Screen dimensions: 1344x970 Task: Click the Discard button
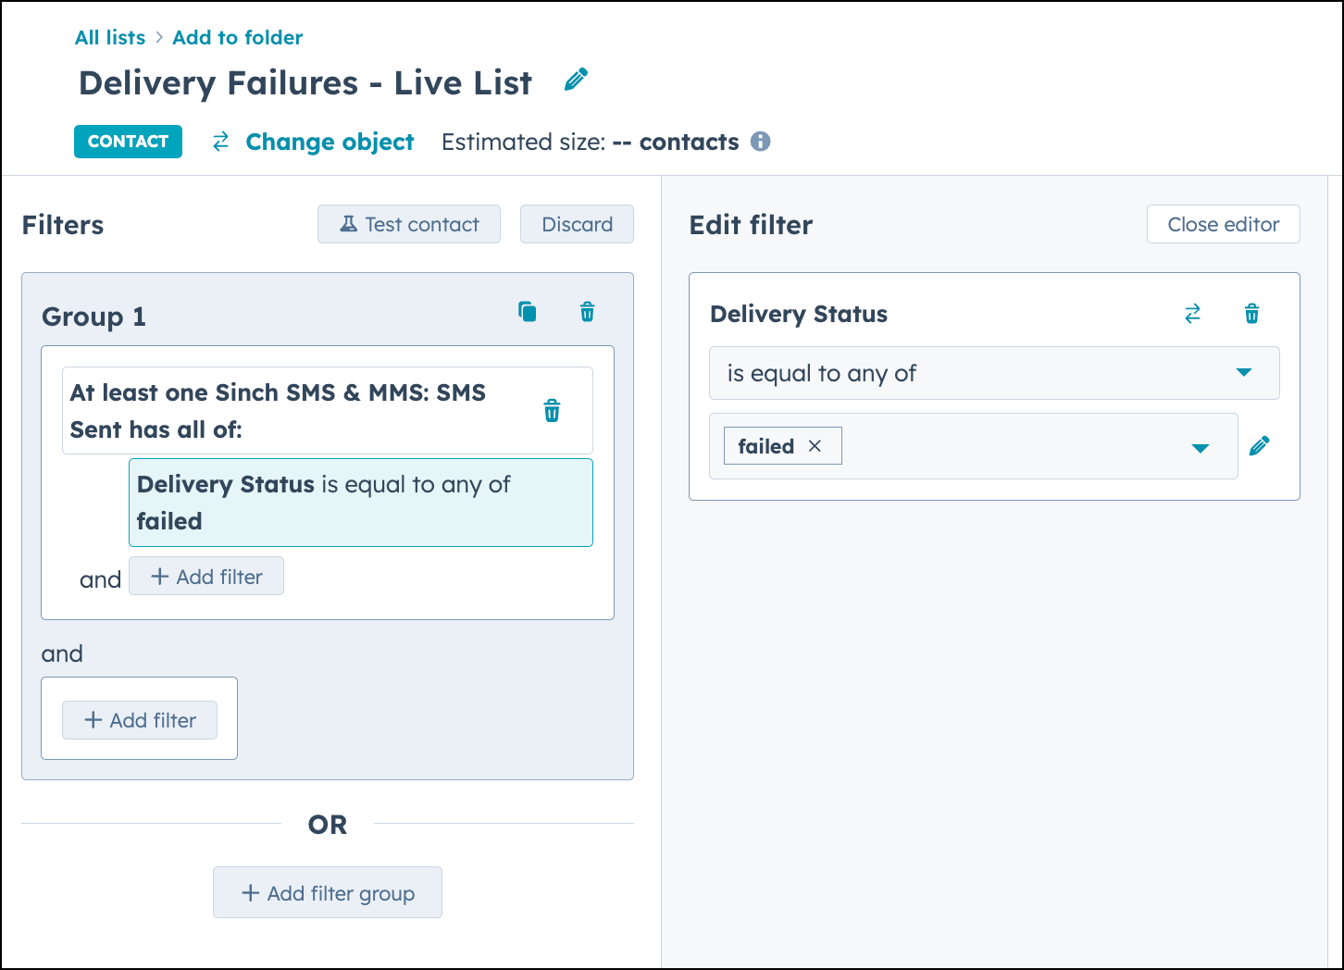coord(577,223)
